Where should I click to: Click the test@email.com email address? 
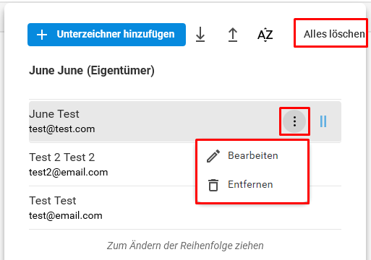[x=66, y=216]
